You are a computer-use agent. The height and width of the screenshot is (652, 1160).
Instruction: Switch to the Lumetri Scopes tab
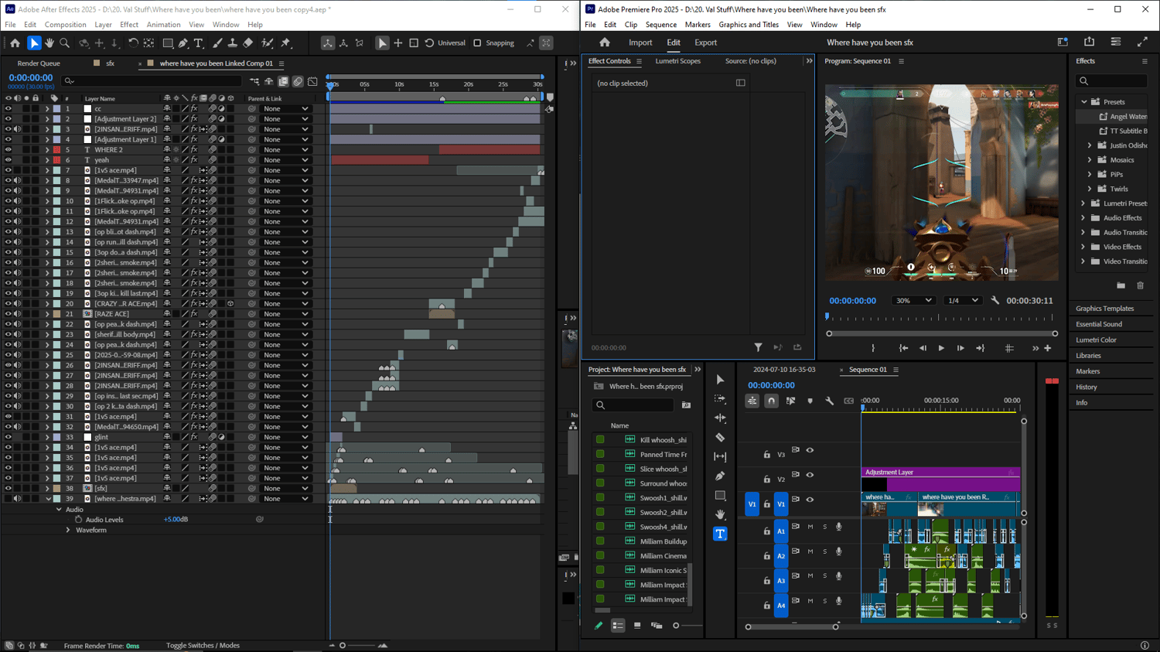click(x=677, y=61)
